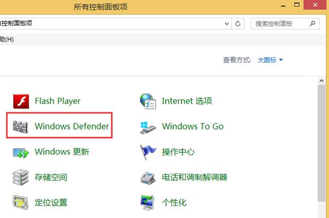Viewport: 329px width, 218px height.
Task: Click the Windows To Go USB icon
Action: 148,127
